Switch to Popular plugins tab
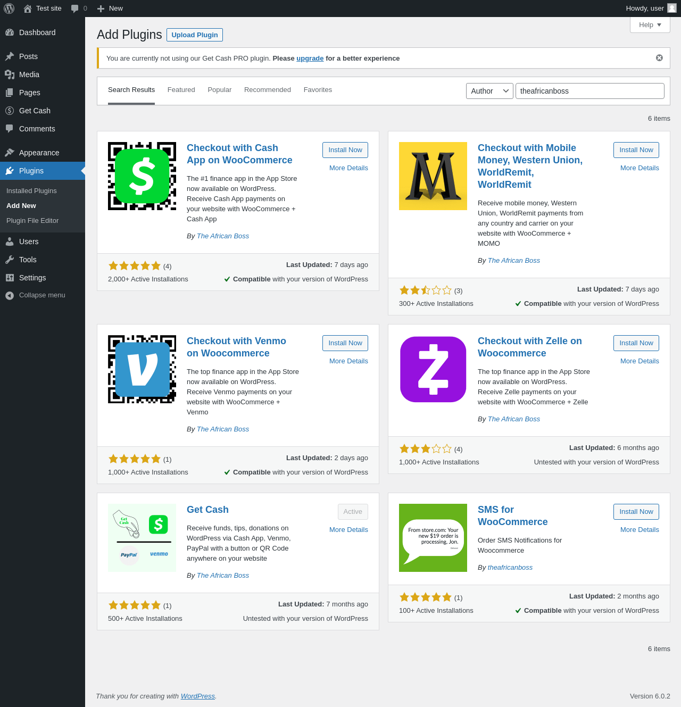This screenshot has width=681, height=707. [x=220, y=90]
